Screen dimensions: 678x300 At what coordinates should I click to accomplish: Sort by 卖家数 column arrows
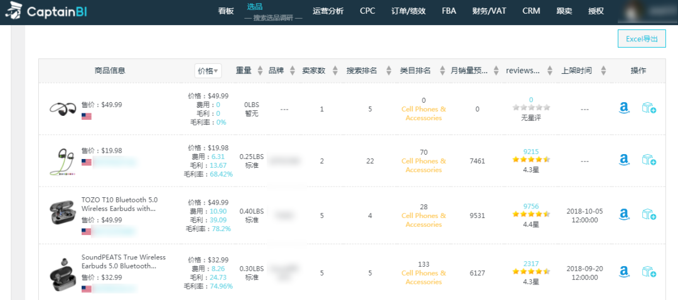[x=334, y=71]
